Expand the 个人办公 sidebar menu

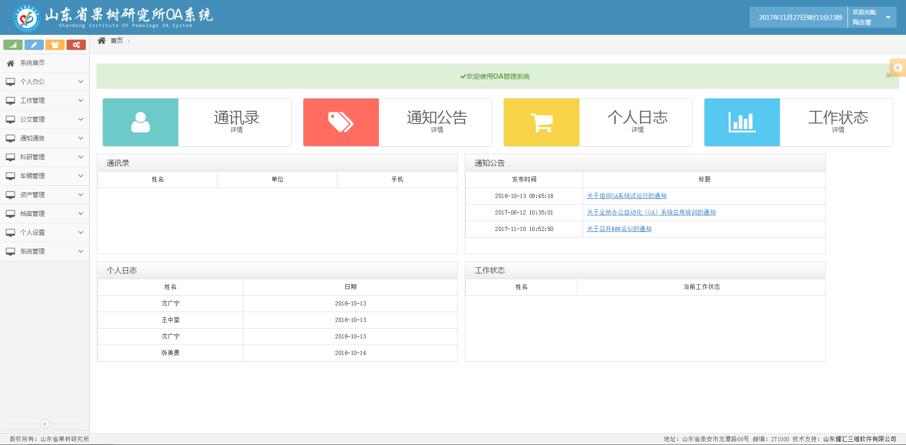(x=44, y=82)
